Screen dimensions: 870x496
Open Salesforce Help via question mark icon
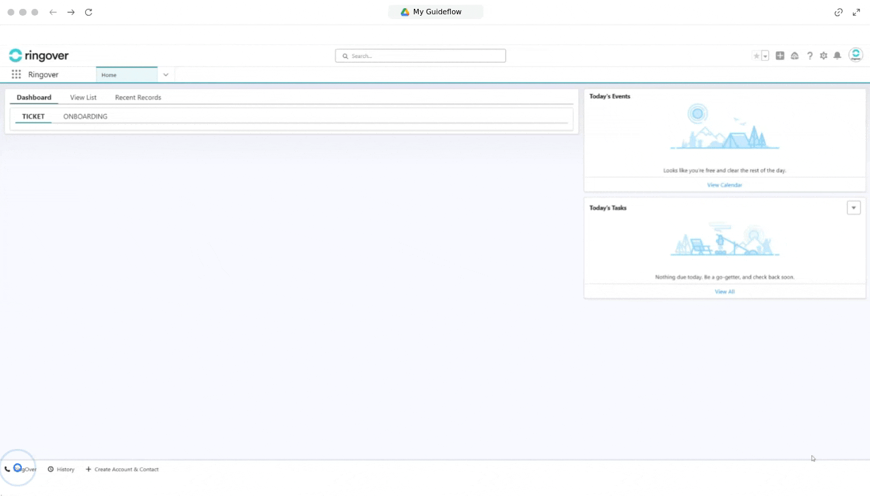(x=809, y=55)
